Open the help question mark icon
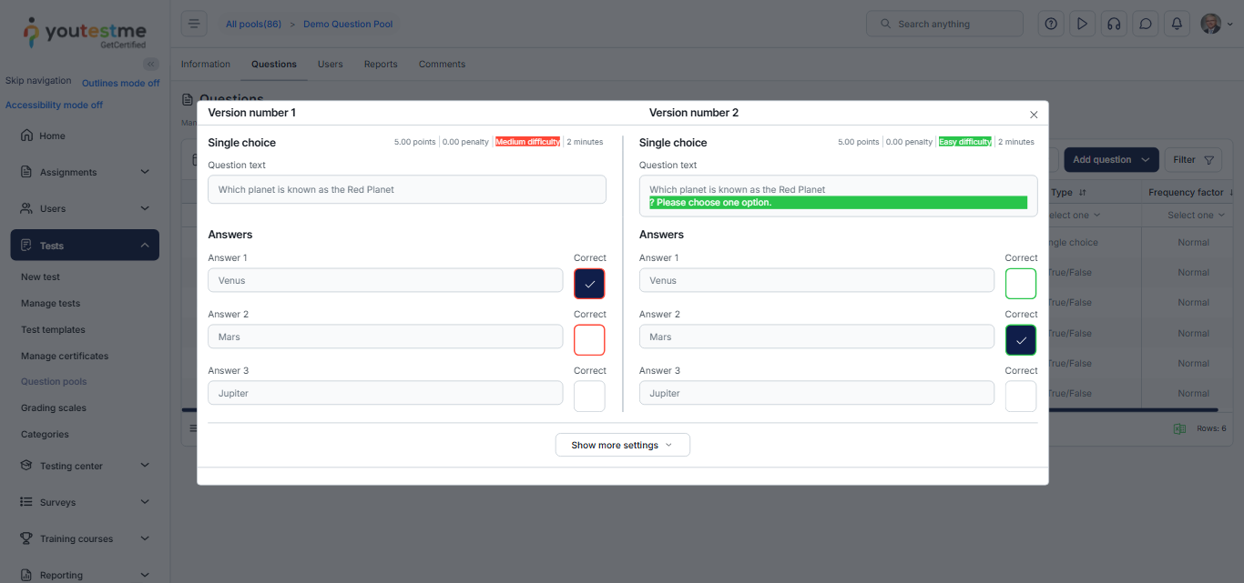Screen dimensions: 1244x583 (x=1051, y=24)
